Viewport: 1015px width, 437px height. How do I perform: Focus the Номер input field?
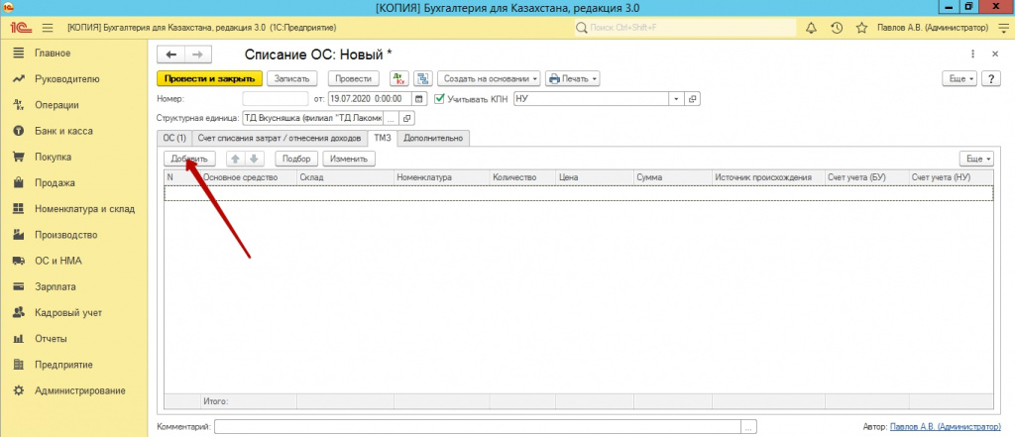[276, 99]
